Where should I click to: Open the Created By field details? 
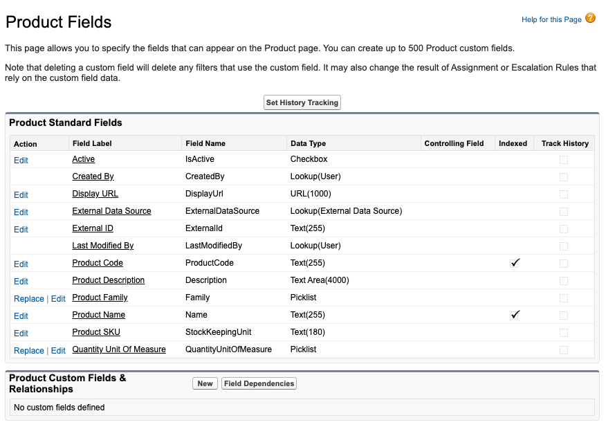(x=93, y=176)
